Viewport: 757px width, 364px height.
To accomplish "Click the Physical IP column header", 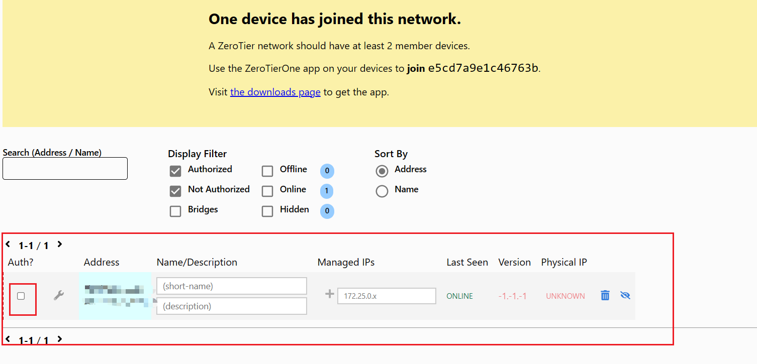I will coord(564,262).
